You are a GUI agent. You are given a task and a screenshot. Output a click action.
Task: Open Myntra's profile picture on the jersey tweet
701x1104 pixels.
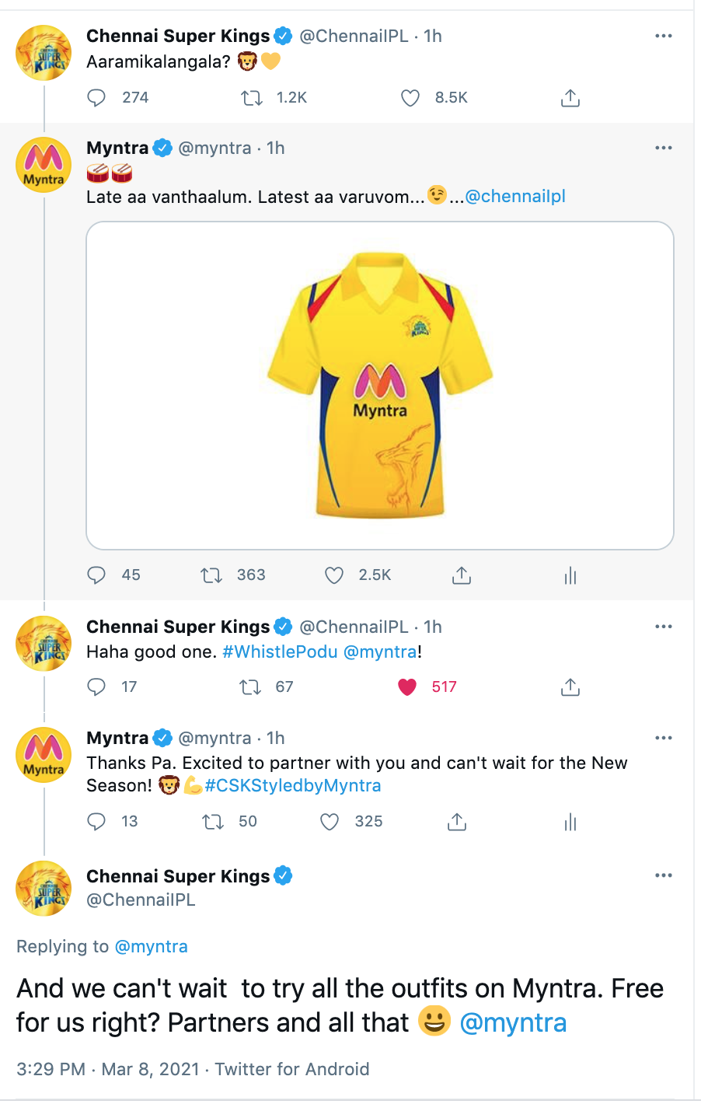click(44, 165)
